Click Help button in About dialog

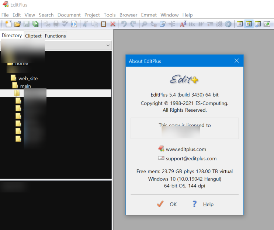click(203, 204)
